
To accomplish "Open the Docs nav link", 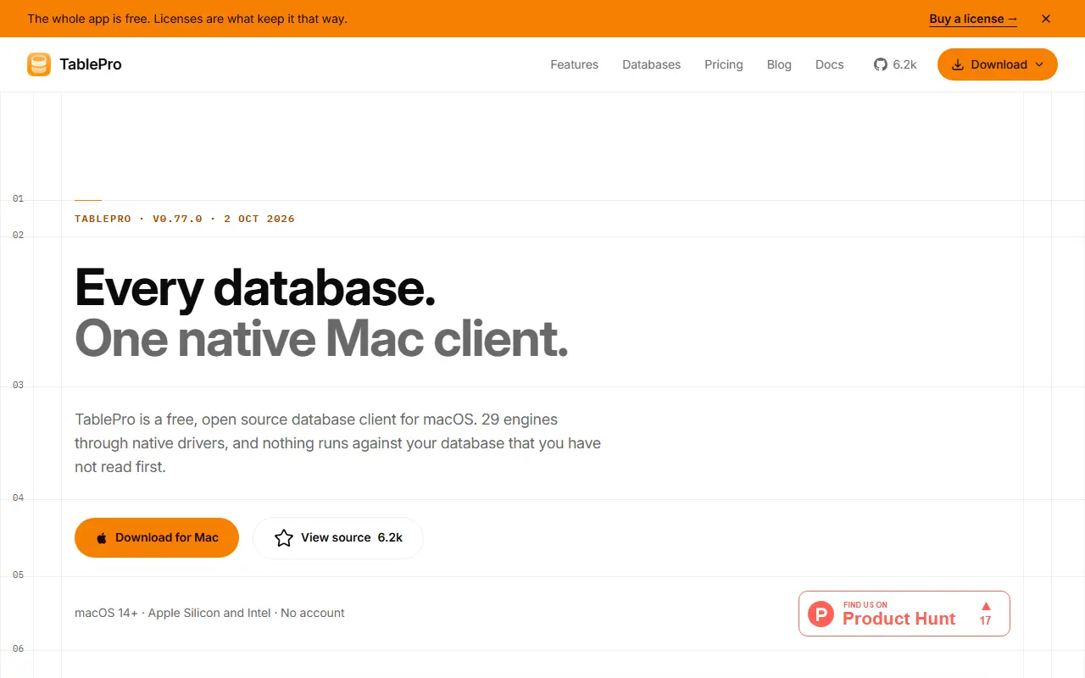I will pos(829,64).
